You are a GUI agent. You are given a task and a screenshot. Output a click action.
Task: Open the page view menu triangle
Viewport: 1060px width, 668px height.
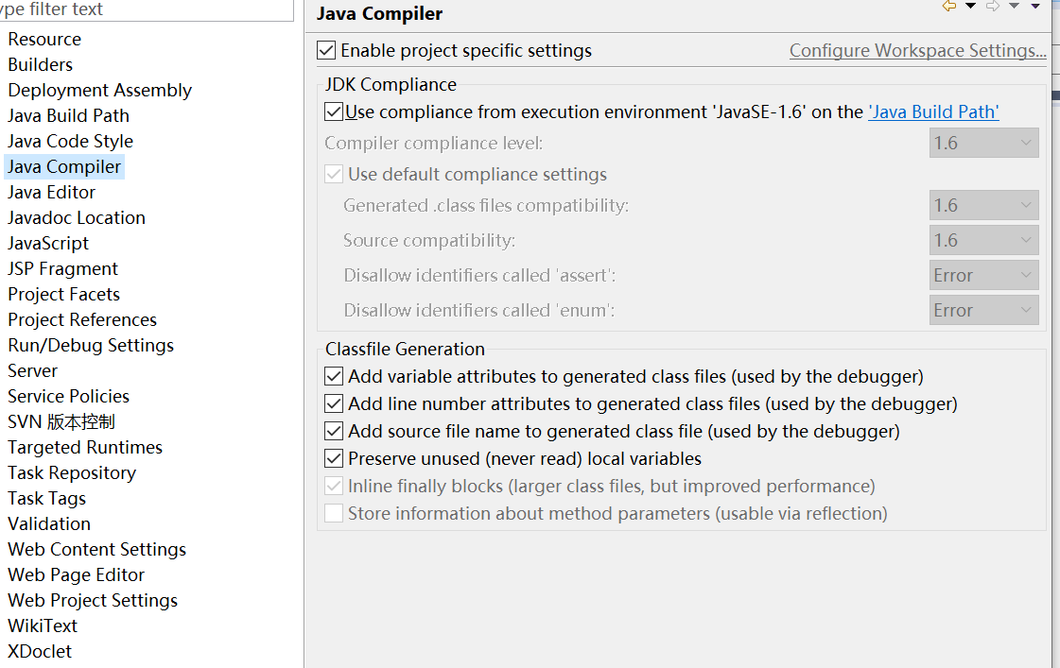[1034, 7]
